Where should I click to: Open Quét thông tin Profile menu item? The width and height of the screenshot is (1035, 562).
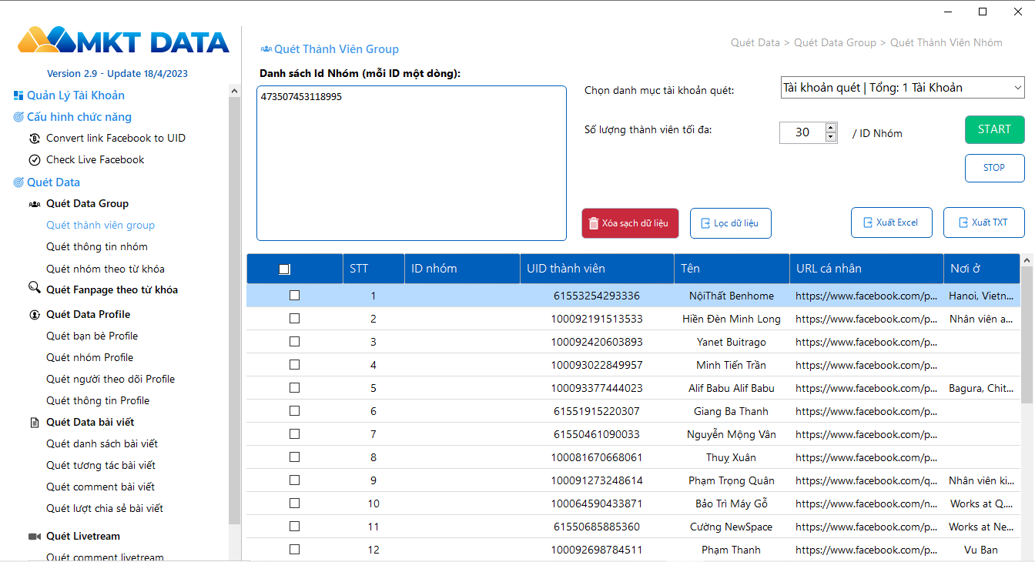tap(98, 401)
